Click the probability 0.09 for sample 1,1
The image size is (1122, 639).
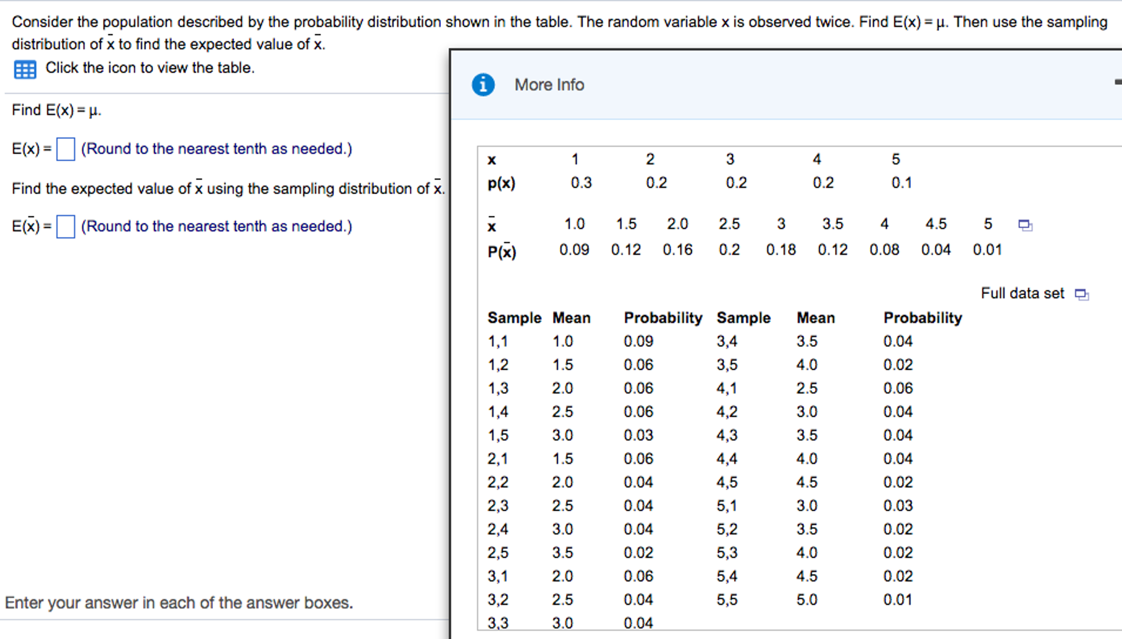click(x=638, y=341)
